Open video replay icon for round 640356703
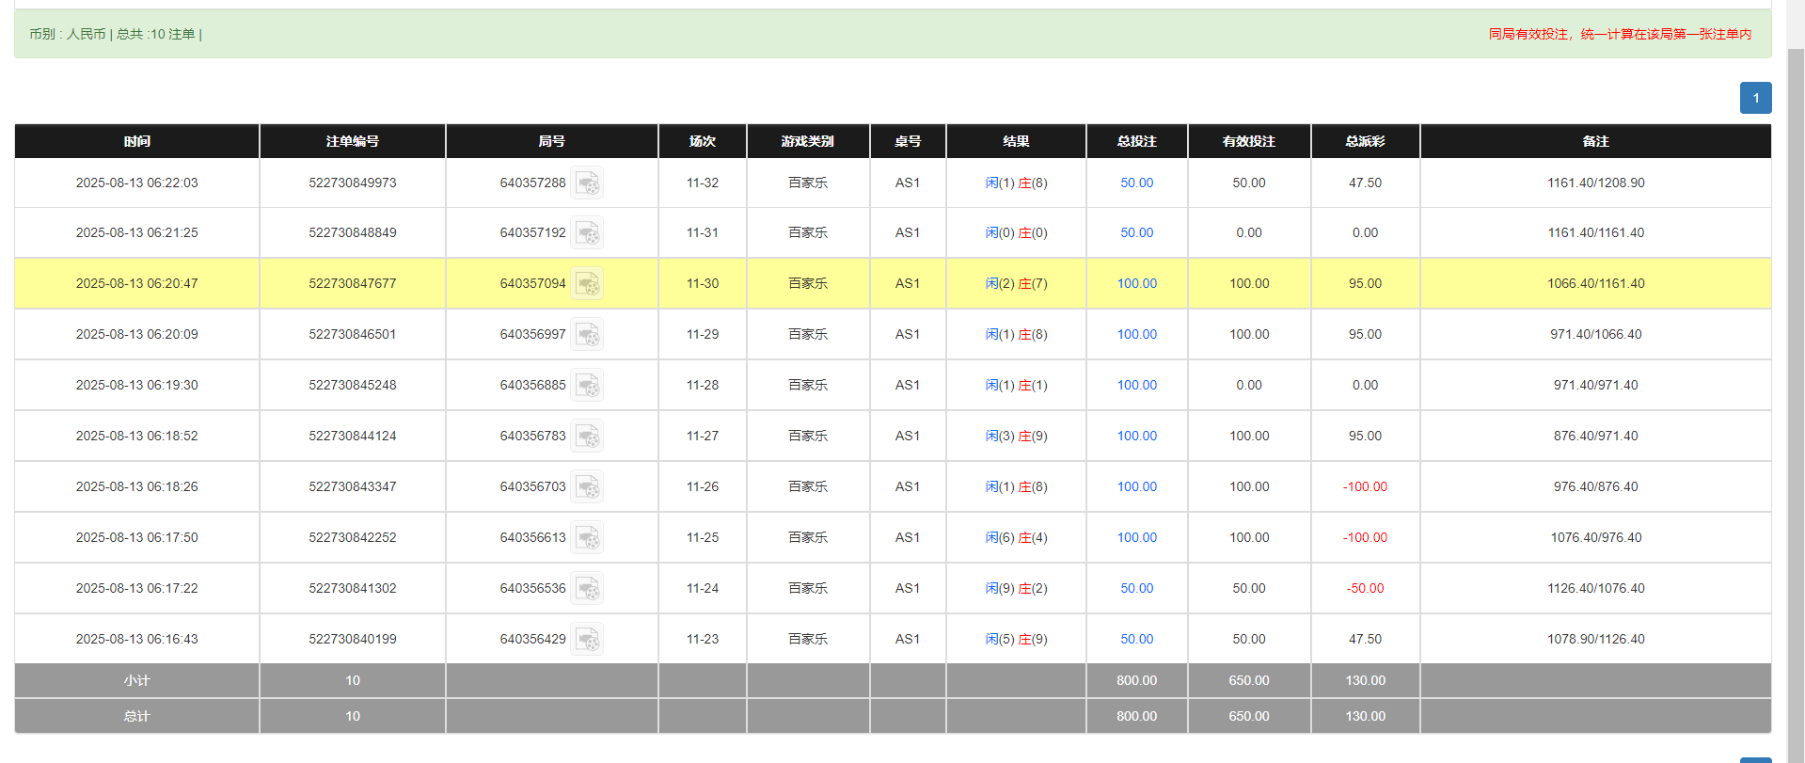Screen dimensions: 1805x763 pos(587,486)
